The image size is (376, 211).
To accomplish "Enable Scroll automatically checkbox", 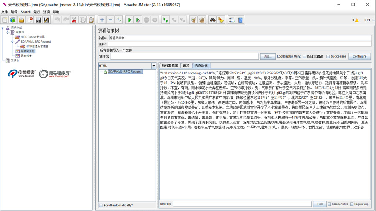I will [101, 206].
